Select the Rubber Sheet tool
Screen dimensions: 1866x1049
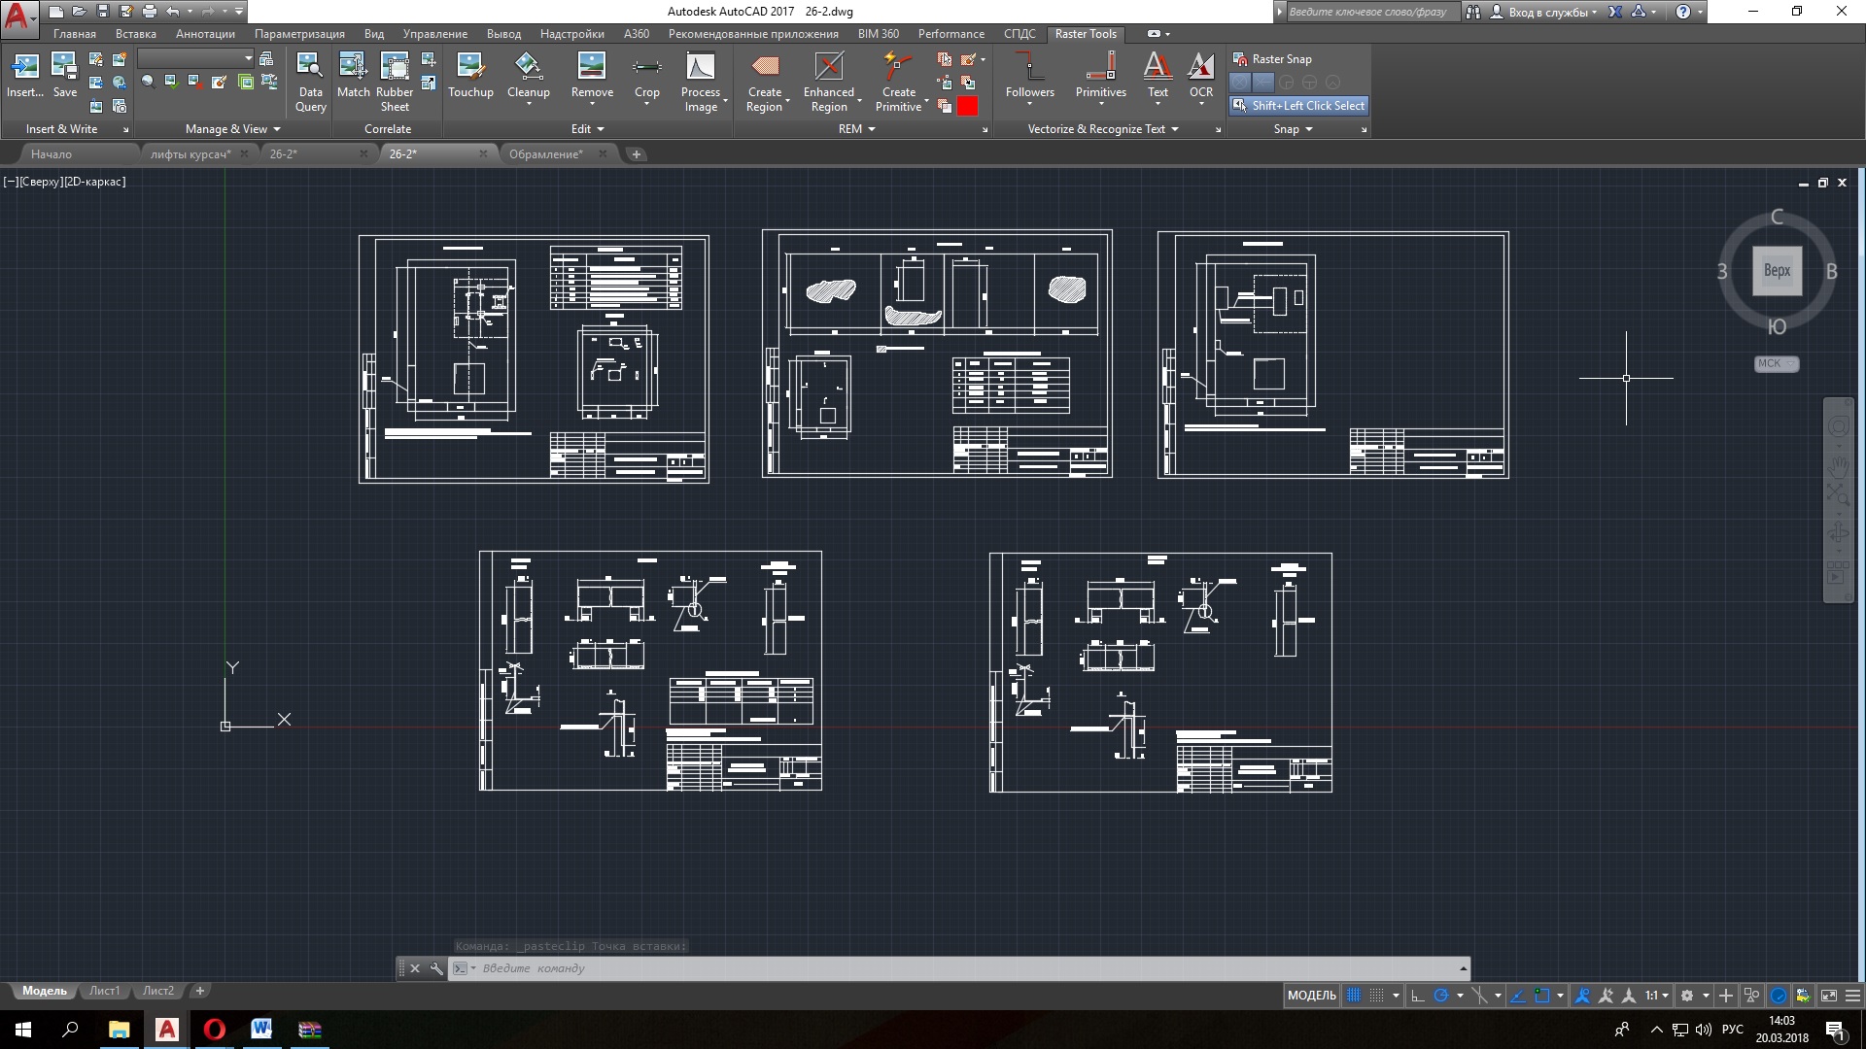pos(395,83)
